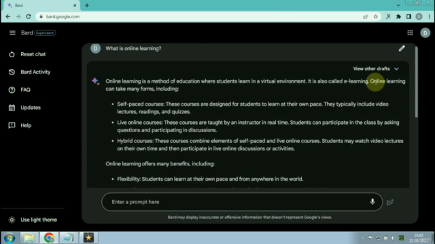Open Chrome three-dot menu
Viewport: 435px width, 244px height.
429,16
